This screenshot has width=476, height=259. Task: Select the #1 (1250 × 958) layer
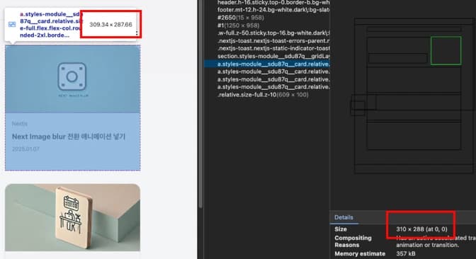(238, 25)
